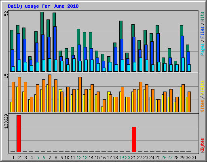Screen dimensions: 207x162
Task: Click the green Hits bar for day 29
Action: click(182, 30)
